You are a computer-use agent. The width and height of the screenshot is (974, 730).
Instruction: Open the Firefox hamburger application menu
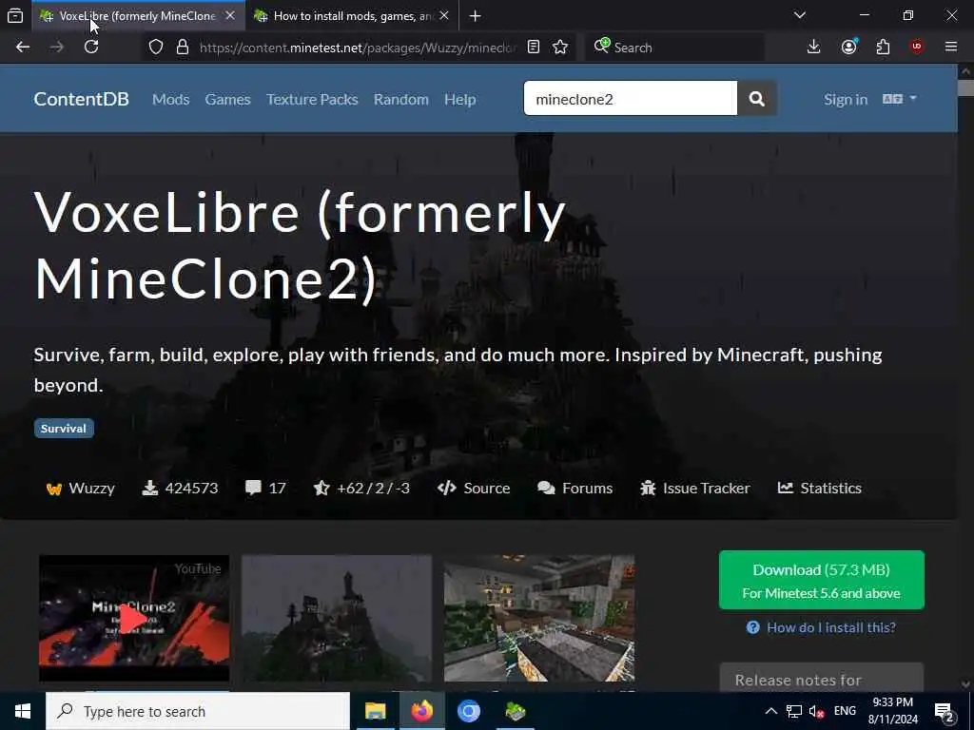pyautogui.click(x=951, y=47)
